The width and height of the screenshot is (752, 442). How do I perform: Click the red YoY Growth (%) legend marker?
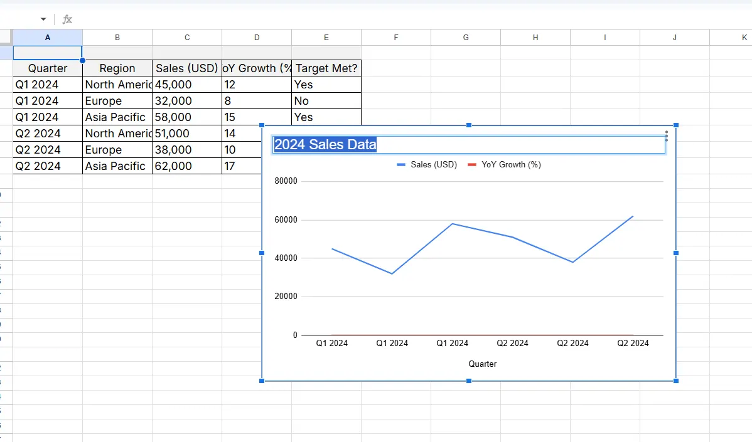(x=472, y=165)
